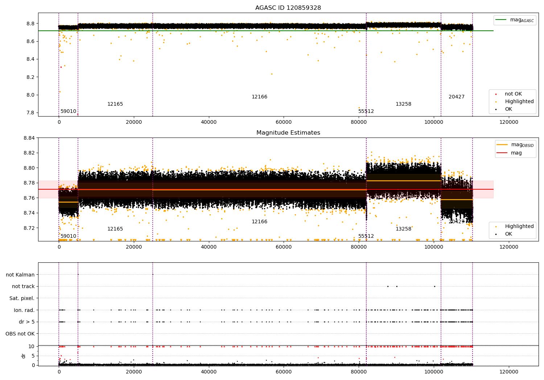This screenshot has height=380, width=544.
Task: Click the orange line swatch beside mag OBSID
Action: [502, 145]
